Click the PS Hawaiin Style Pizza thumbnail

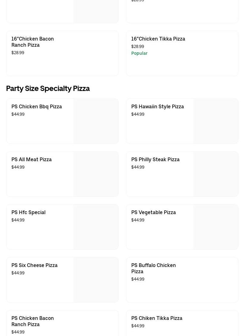pyautogui.click(x=216, y=121)
